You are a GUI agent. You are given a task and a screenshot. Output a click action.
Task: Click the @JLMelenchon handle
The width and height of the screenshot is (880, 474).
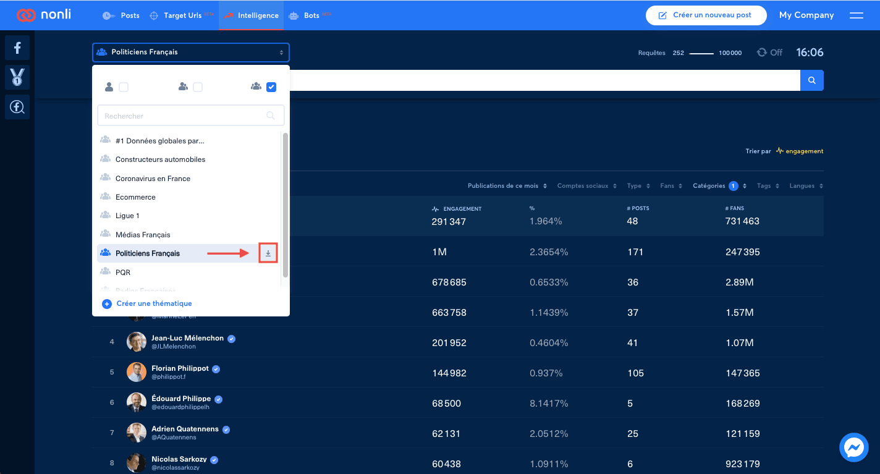pyautogui.click(x=174, y=347)
